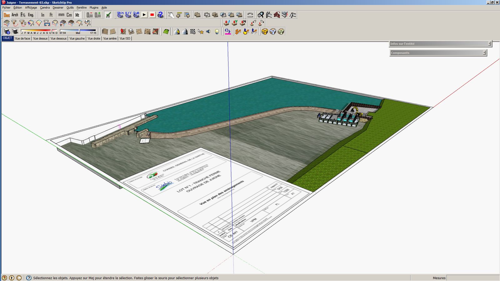Click the speaker sound icon

coord(209,31)
